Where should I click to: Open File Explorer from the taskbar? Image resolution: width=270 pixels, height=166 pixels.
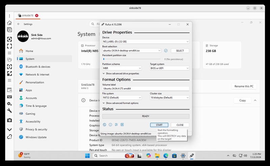pos(157,156)
